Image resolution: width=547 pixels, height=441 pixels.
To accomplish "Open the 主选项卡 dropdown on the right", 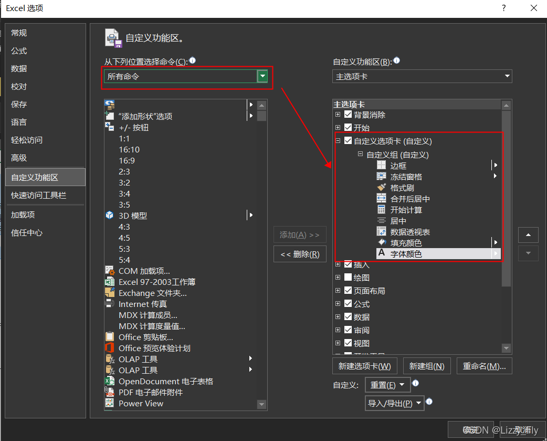I will click(x=507, y=76).
